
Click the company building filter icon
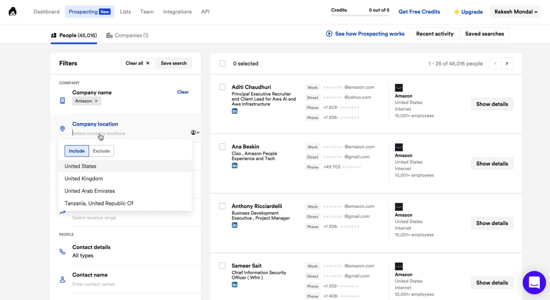pyautogui.click(x=62, y=101)
